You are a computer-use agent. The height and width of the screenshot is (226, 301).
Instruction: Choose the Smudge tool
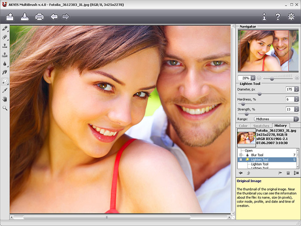(x=5, y=72)
